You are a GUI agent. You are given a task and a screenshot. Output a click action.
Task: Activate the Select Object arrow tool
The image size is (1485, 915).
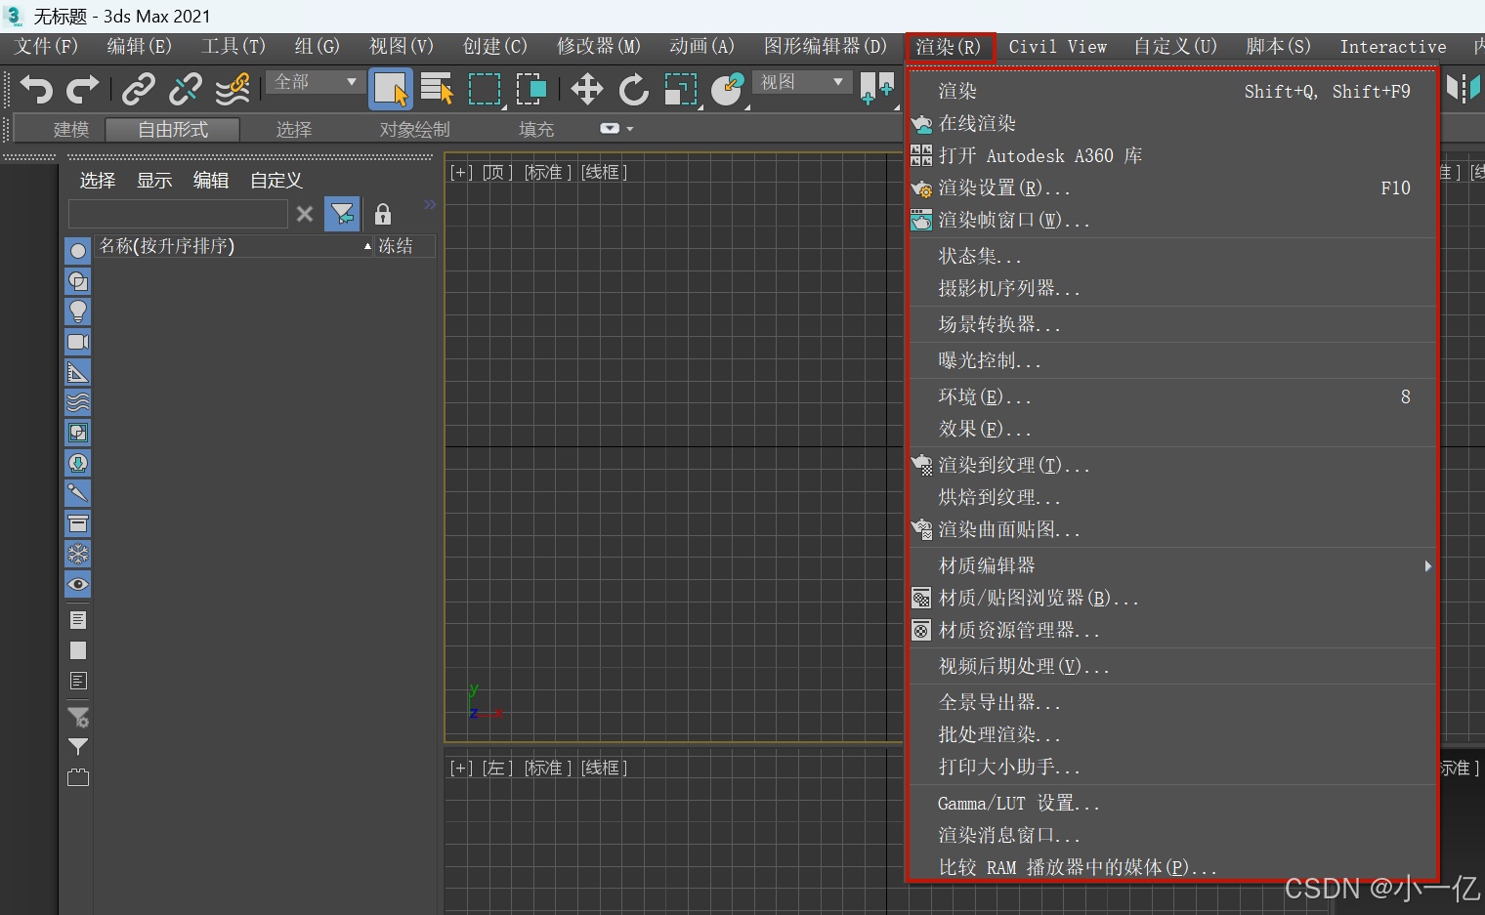coord(391,89)
